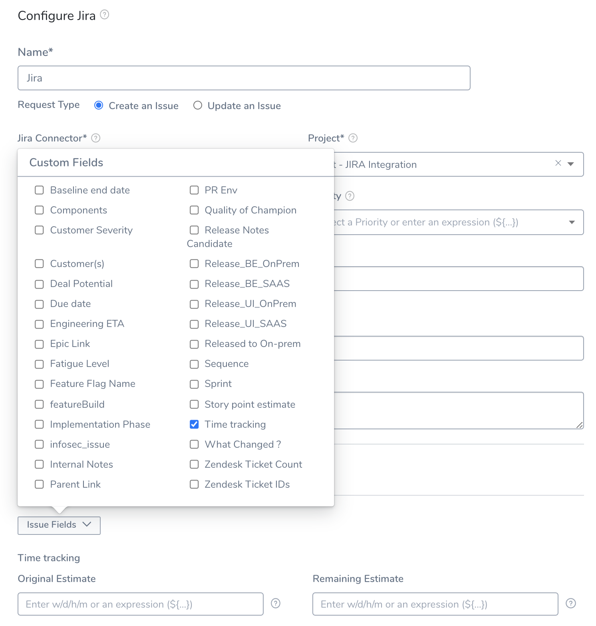
Task: Open the Configure Jira help icon
Action: point(104,15)
